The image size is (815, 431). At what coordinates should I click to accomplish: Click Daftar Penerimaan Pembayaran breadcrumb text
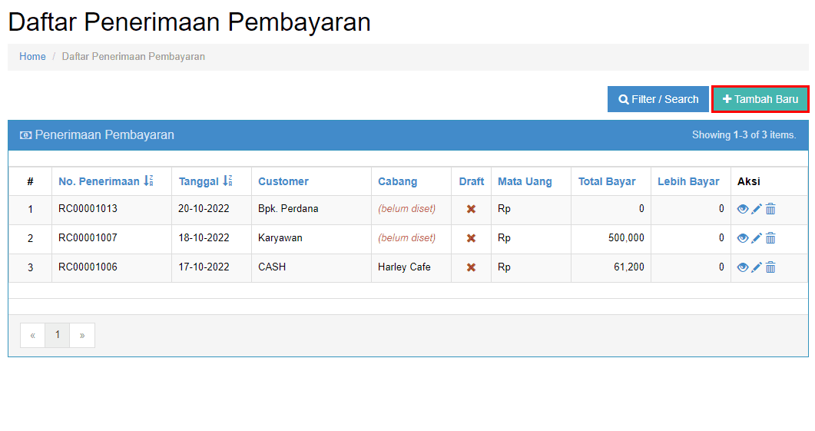click(x=133, y=57)
